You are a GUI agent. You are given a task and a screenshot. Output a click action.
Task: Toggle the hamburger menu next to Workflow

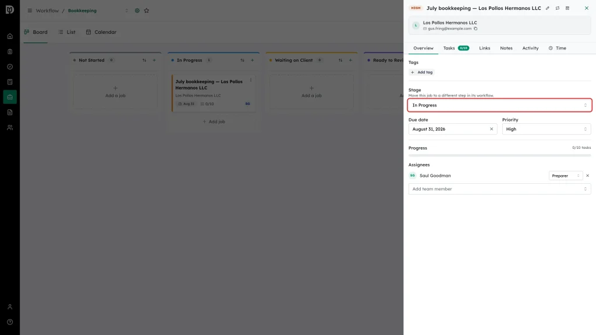tap(30, 10)
